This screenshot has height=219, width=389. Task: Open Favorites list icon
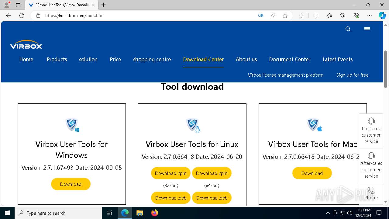329,16
